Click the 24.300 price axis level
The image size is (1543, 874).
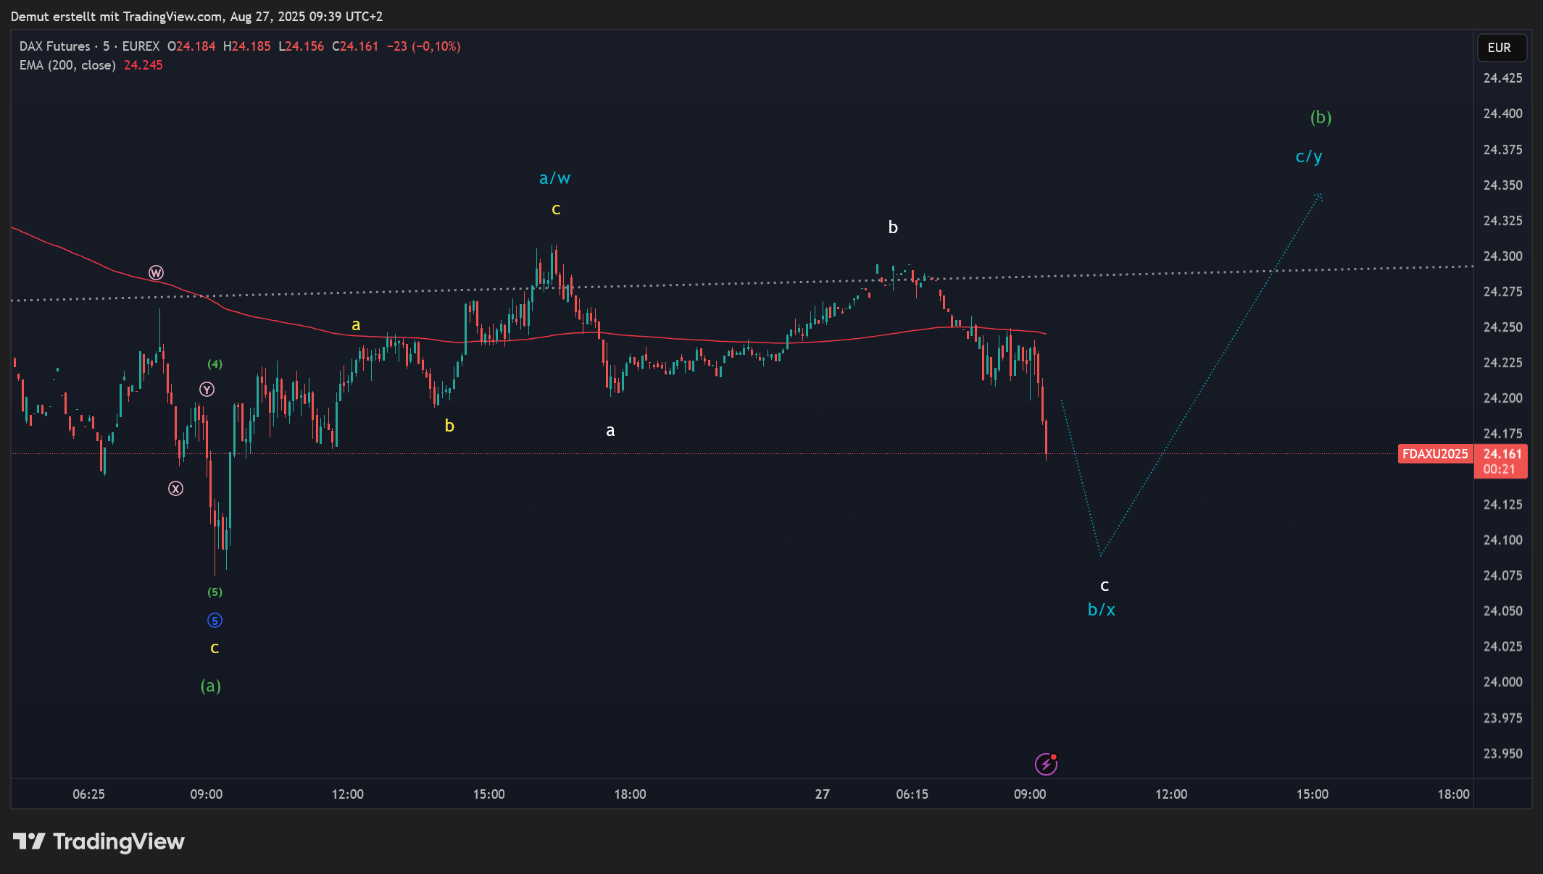pyautogui.click(x=1502, y=256)
